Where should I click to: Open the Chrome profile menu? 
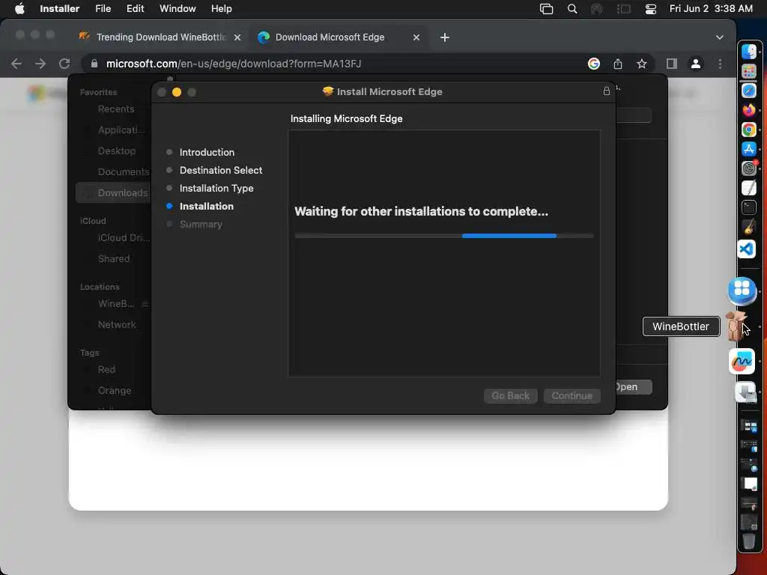coord(696,64)
